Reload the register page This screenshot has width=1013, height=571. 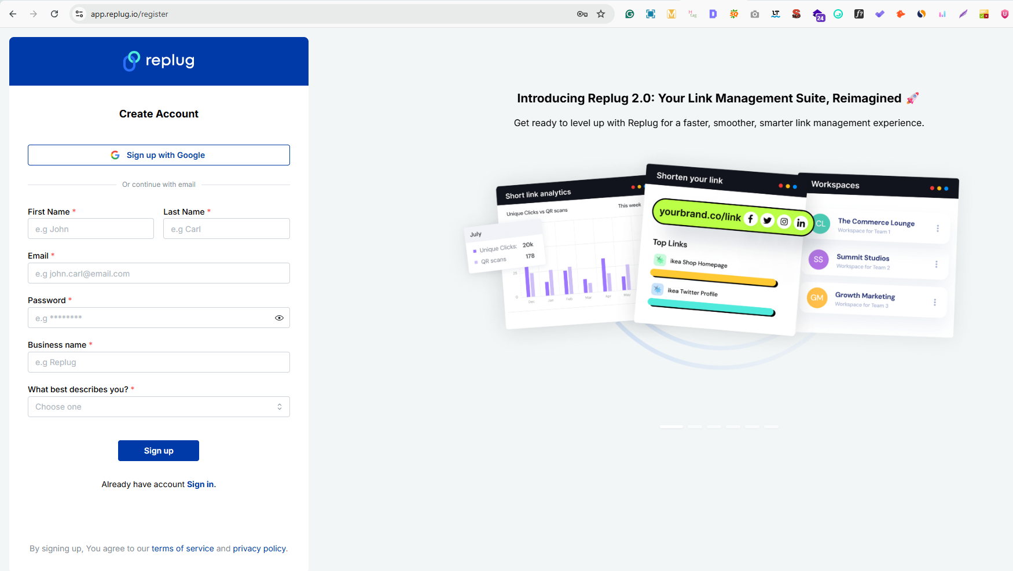54,13
